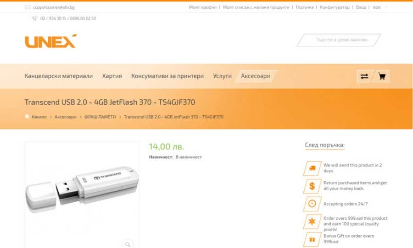Open the shopping cart icon

[382, 76]
